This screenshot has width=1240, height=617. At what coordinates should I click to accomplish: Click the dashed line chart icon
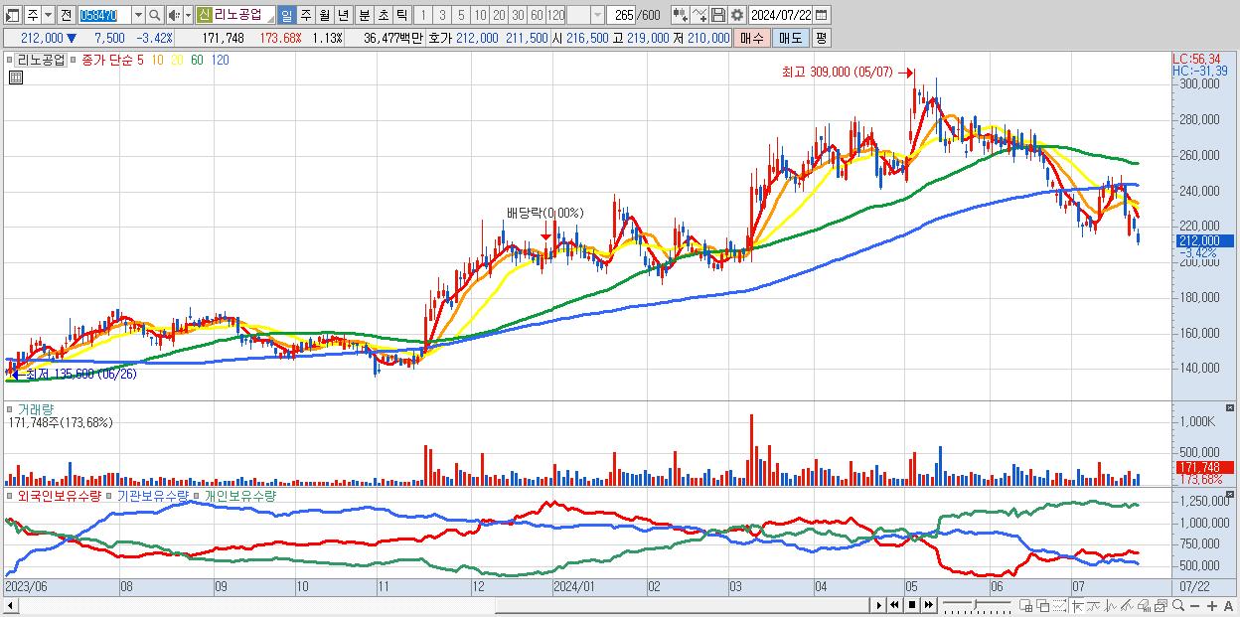click(x=1060, y=605)
